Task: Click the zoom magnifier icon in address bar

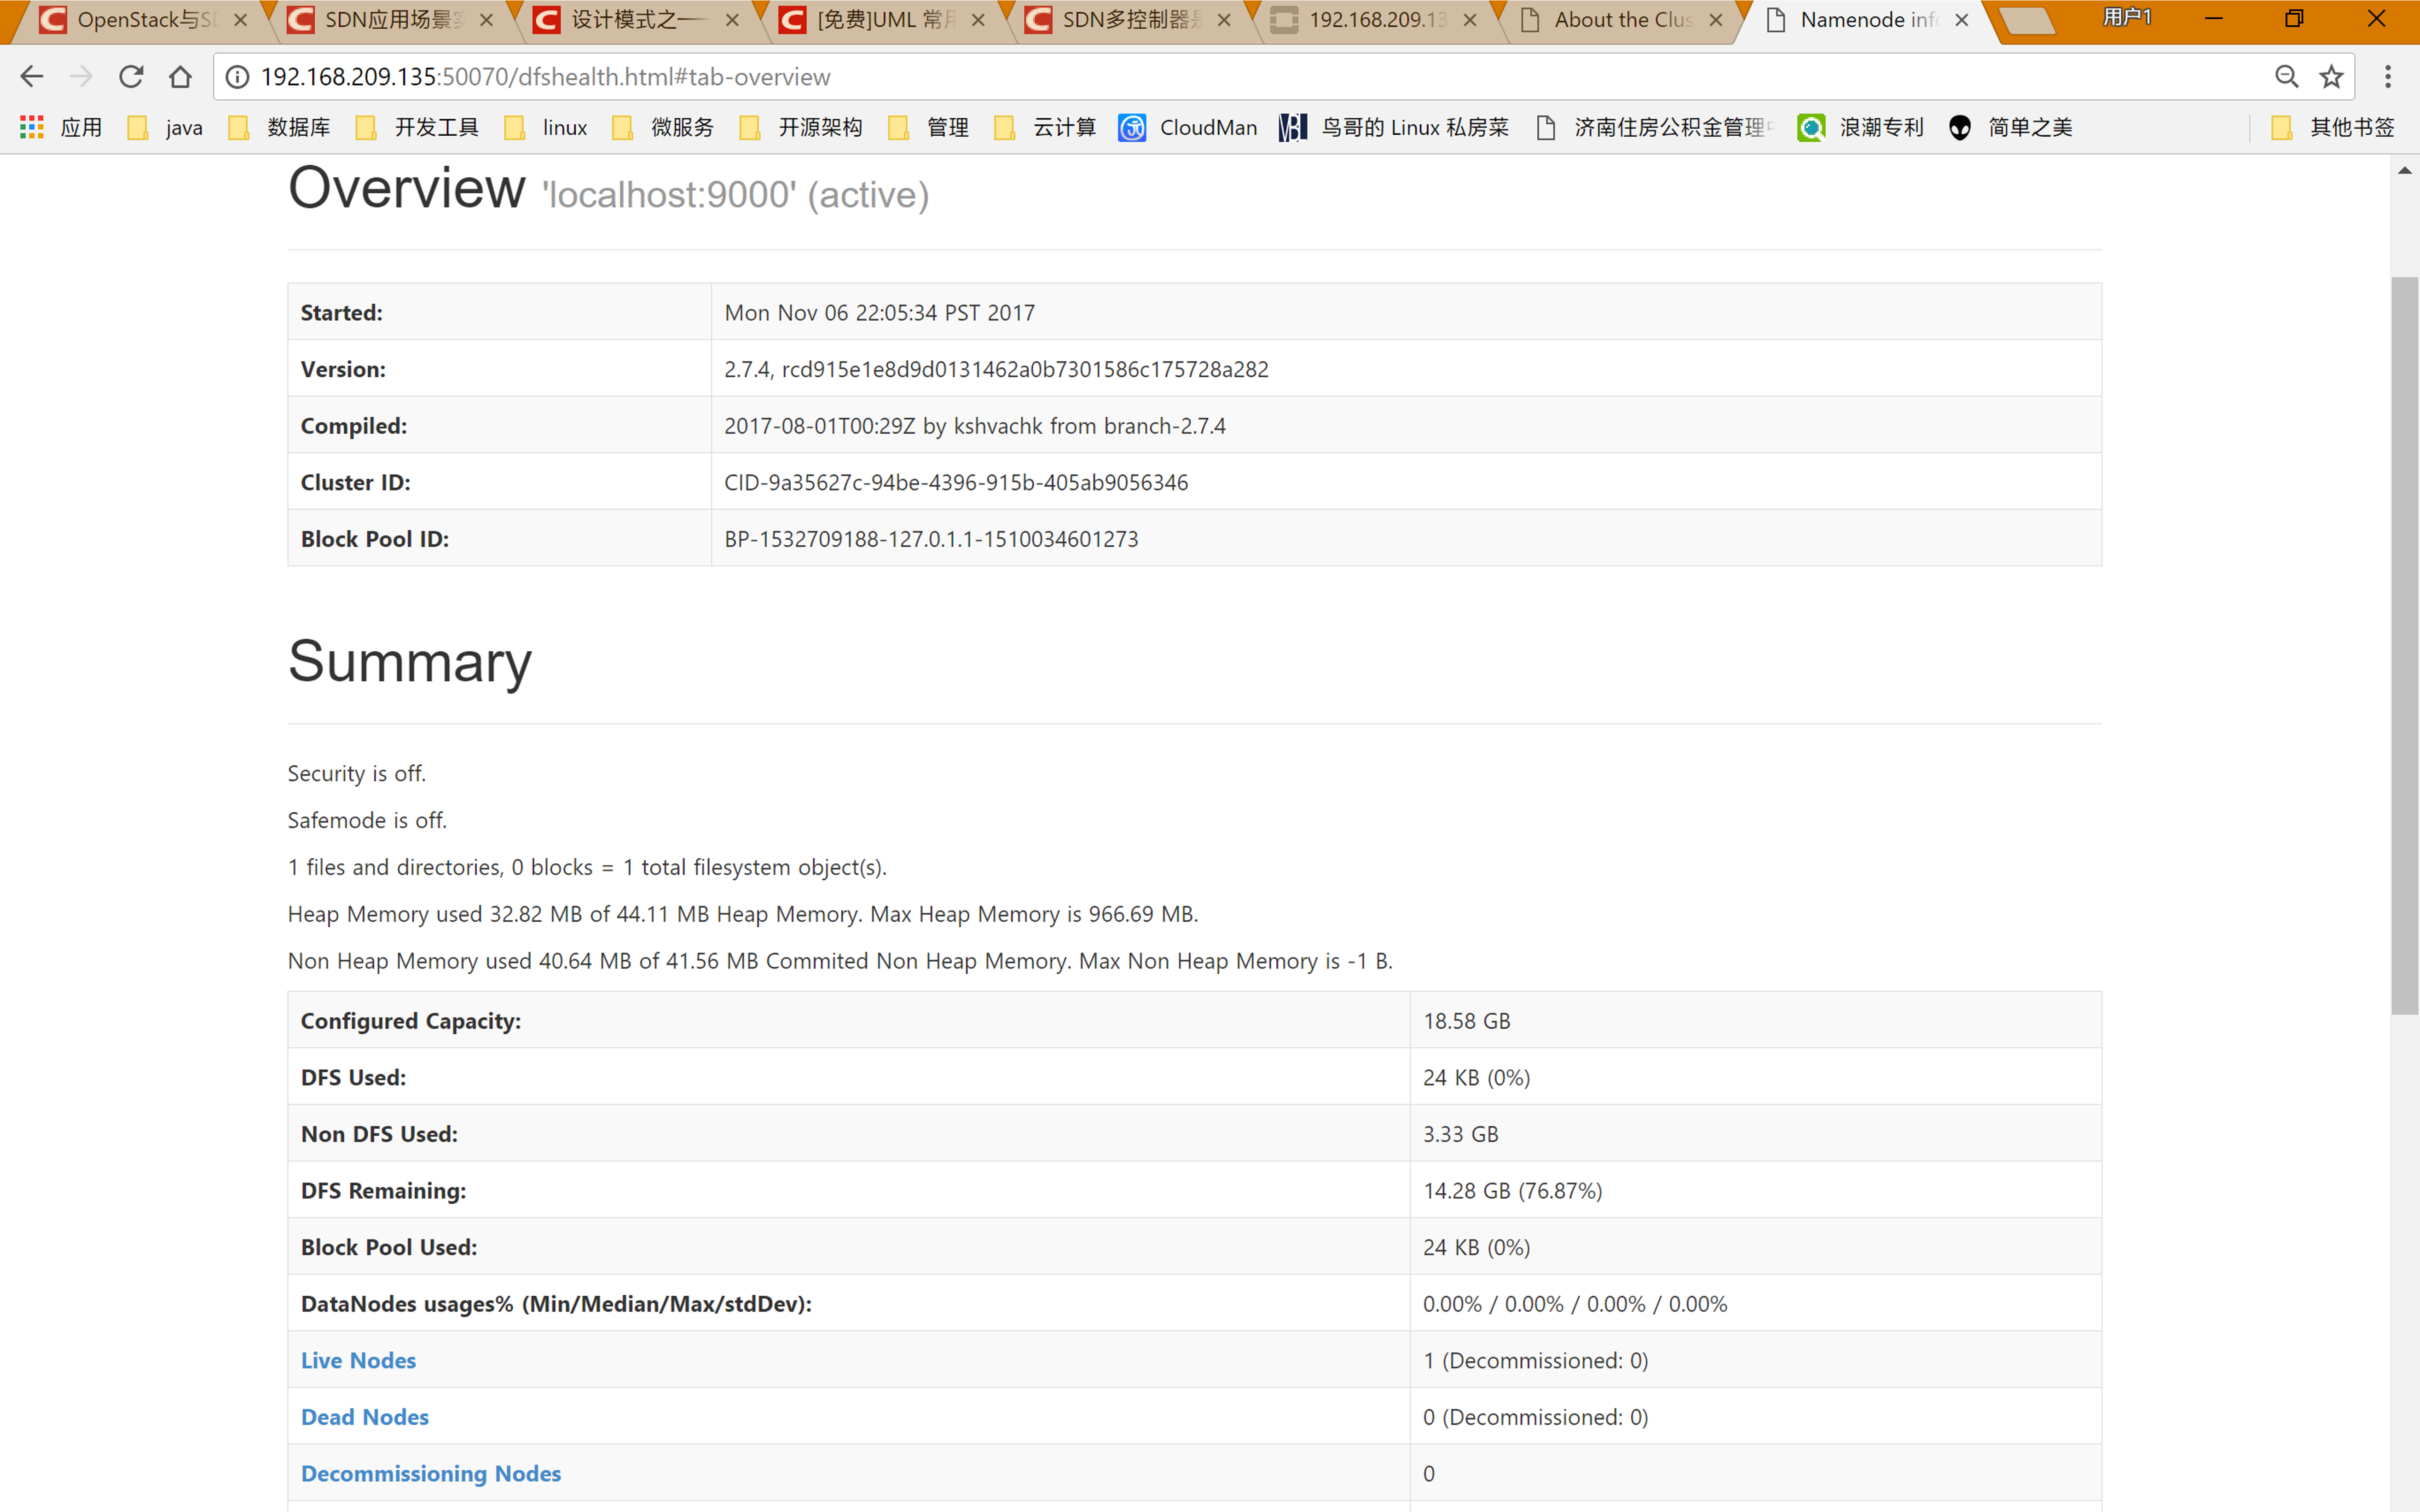Action: [2286, 77]
